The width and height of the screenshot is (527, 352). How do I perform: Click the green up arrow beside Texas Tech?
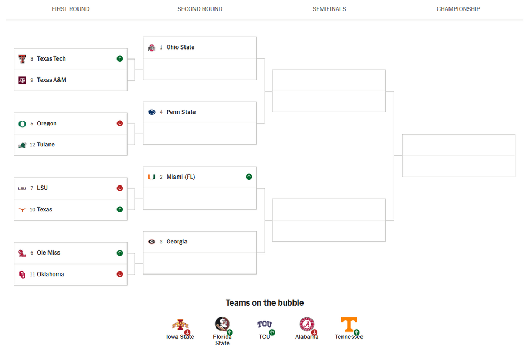pos(120,59)
